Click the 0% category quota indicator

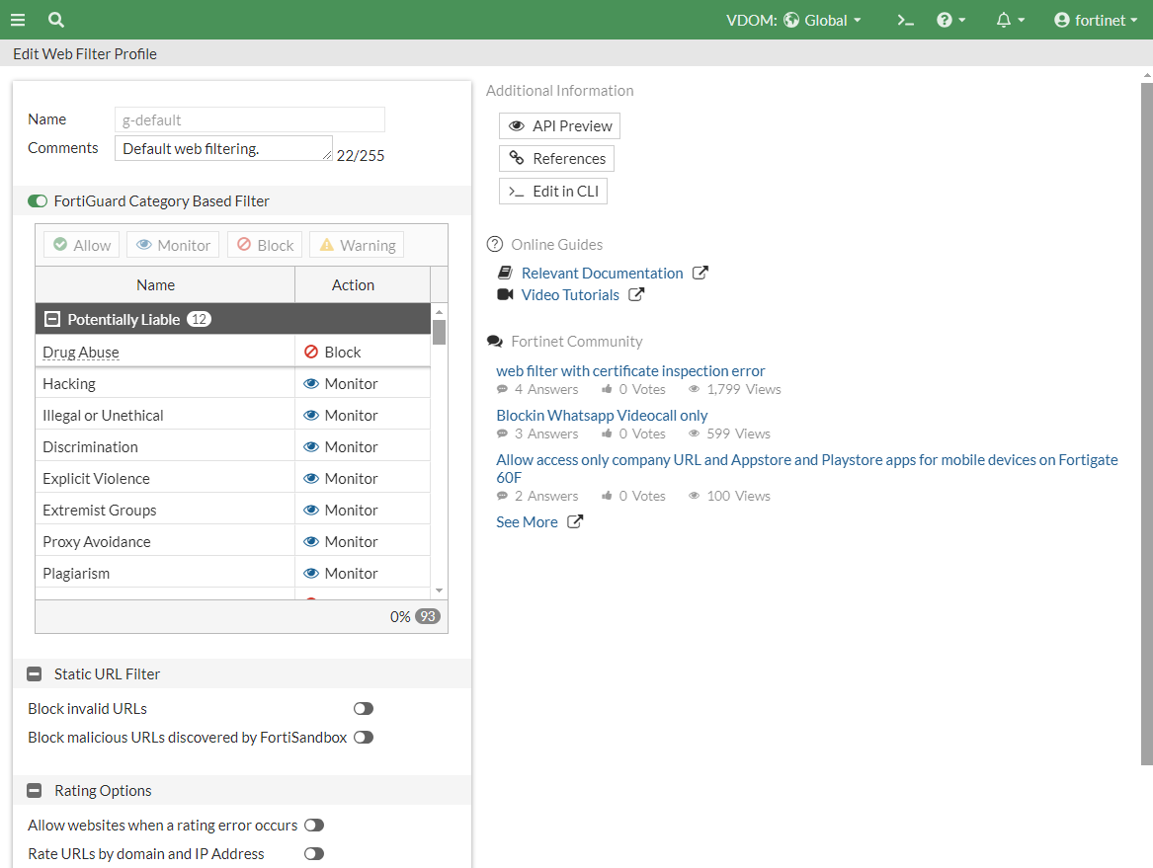(x=400, y=613)
